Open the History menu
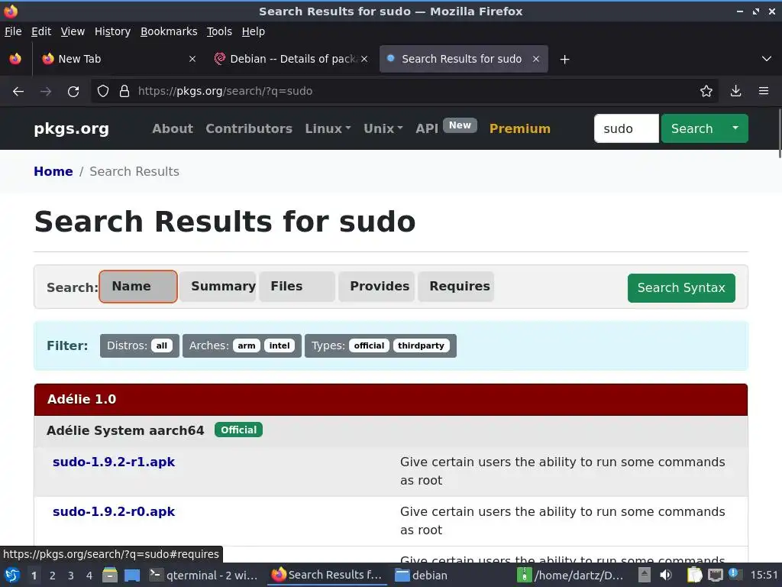Viewport: 782px width, 587px height. 113,31
